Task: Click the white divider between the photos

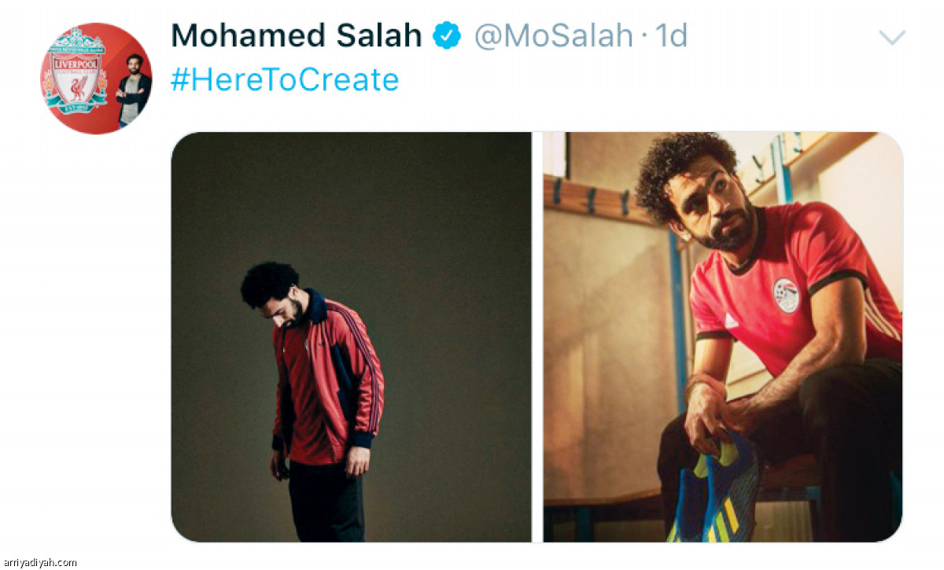Action: point(537,336)
